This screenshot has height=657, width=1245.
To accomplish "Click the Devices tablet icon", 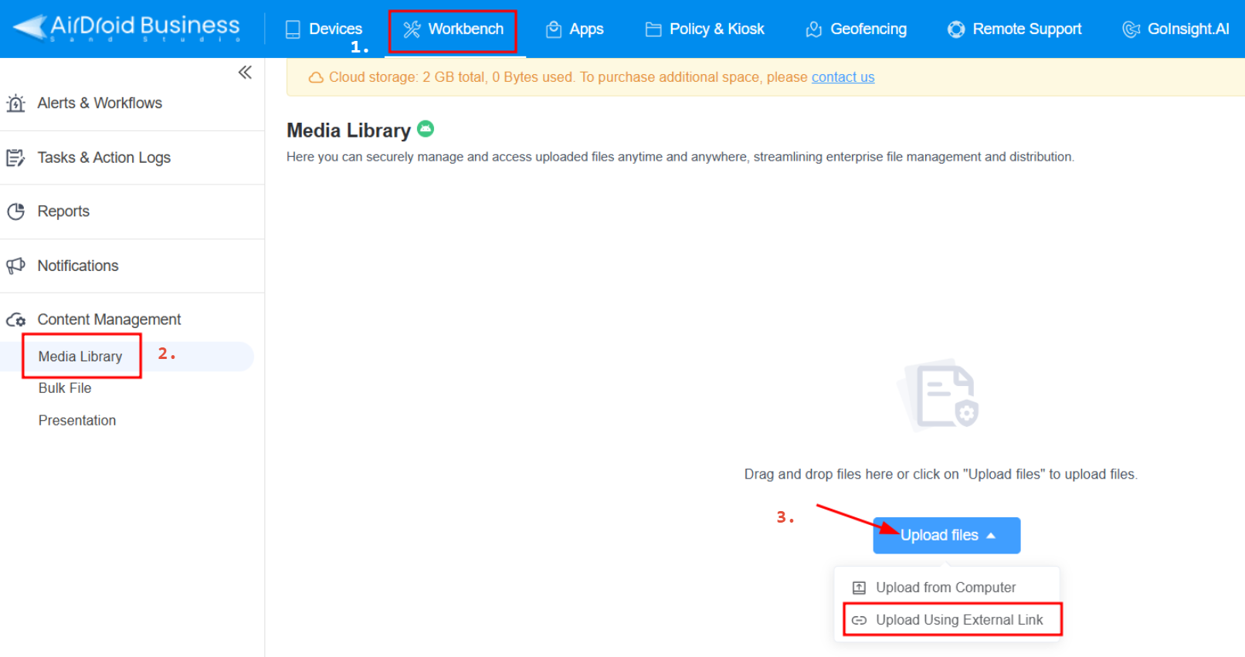I will pos(293,29).
